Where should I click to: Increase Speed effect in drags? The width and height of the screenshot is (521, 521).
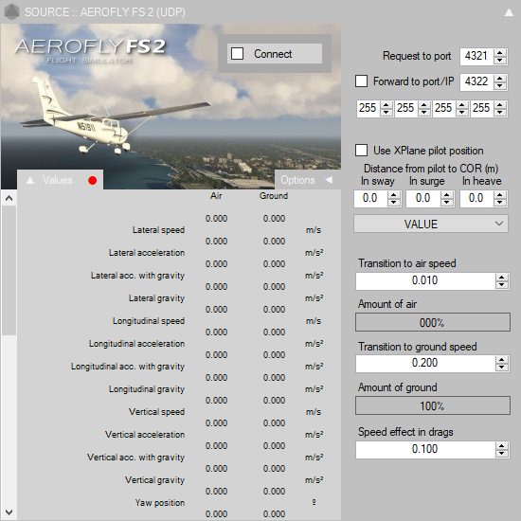[502, 446]
